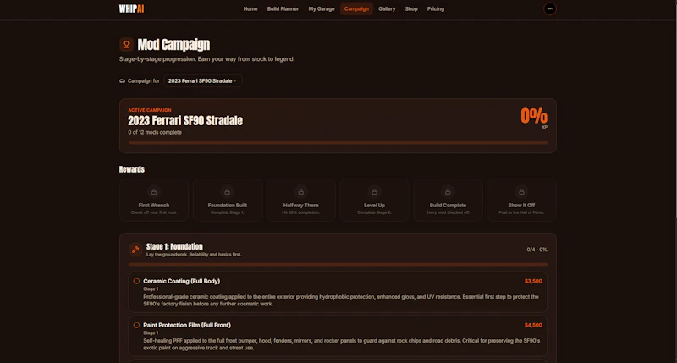The height and width of the screenshot is (363, 677).
Task: Click the Level Up lock icon
Action: pos(374,191)
